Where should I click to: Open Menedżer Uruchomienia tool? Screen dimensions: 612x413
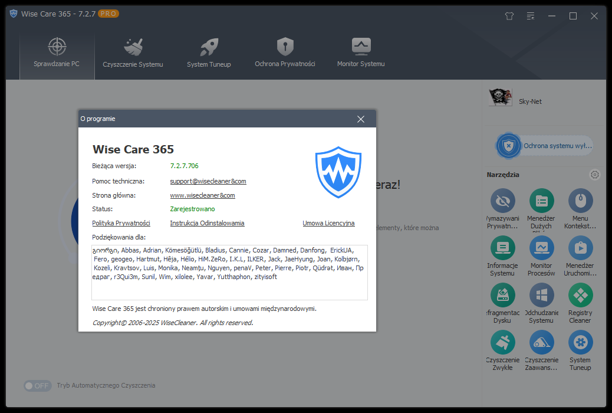coord(580,256)
